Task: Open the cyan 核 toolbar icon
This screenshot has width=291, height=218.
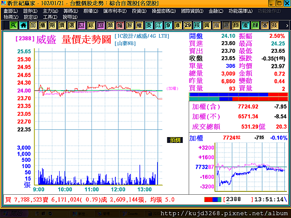Action: point(197,25)
